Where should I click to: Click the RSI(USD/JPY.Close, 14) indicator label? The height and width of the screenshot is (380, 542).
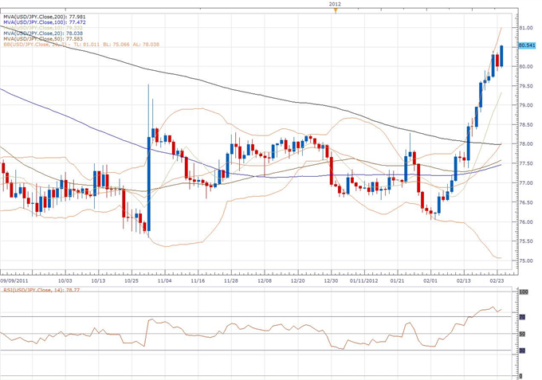[41, 290]
